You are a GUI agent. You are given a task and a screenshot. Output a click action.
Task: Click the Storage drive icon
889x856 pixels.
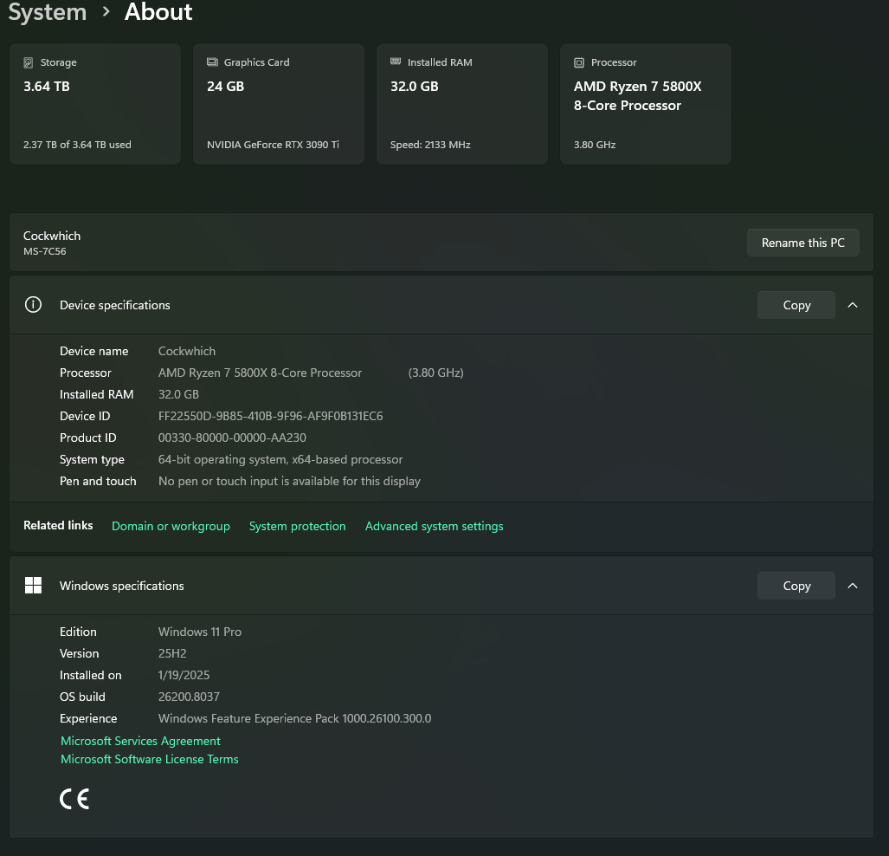29,62
